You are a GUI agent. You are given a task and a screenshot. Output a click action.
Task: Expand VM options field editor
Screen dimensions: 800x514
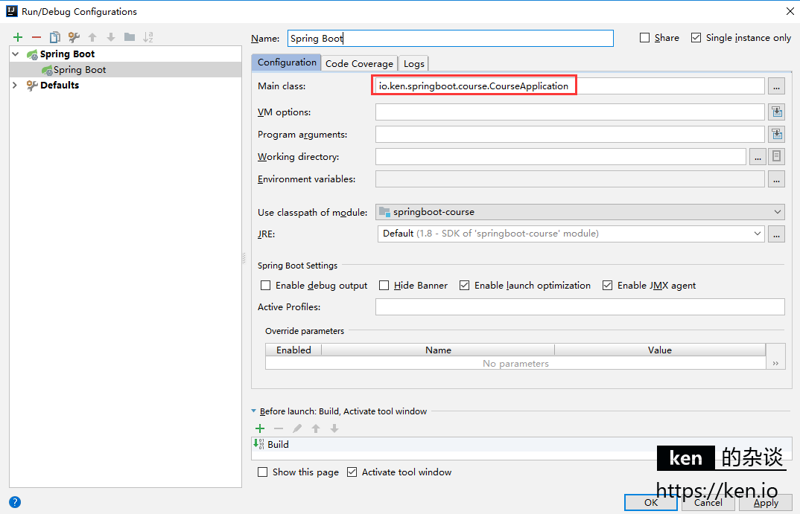pos(776,112)
